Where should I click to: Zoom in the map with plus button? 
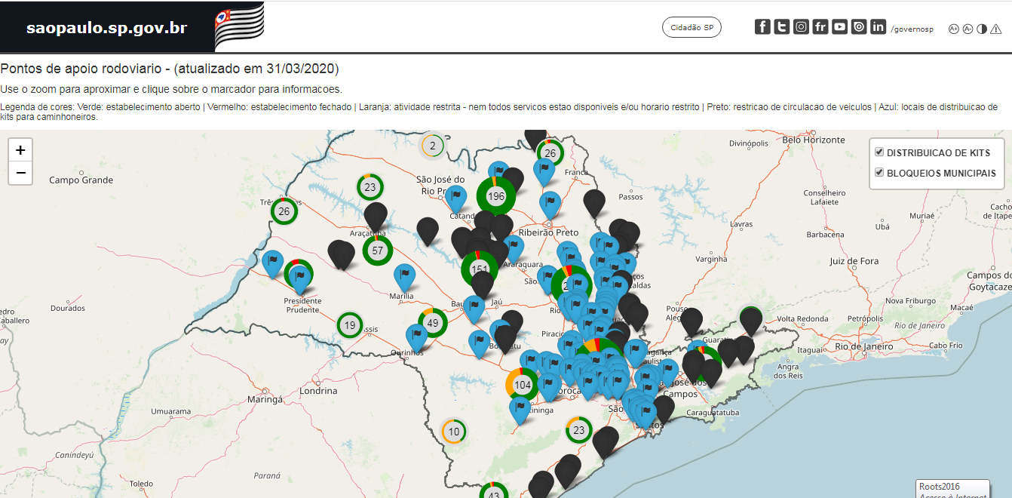coord(20,149)
